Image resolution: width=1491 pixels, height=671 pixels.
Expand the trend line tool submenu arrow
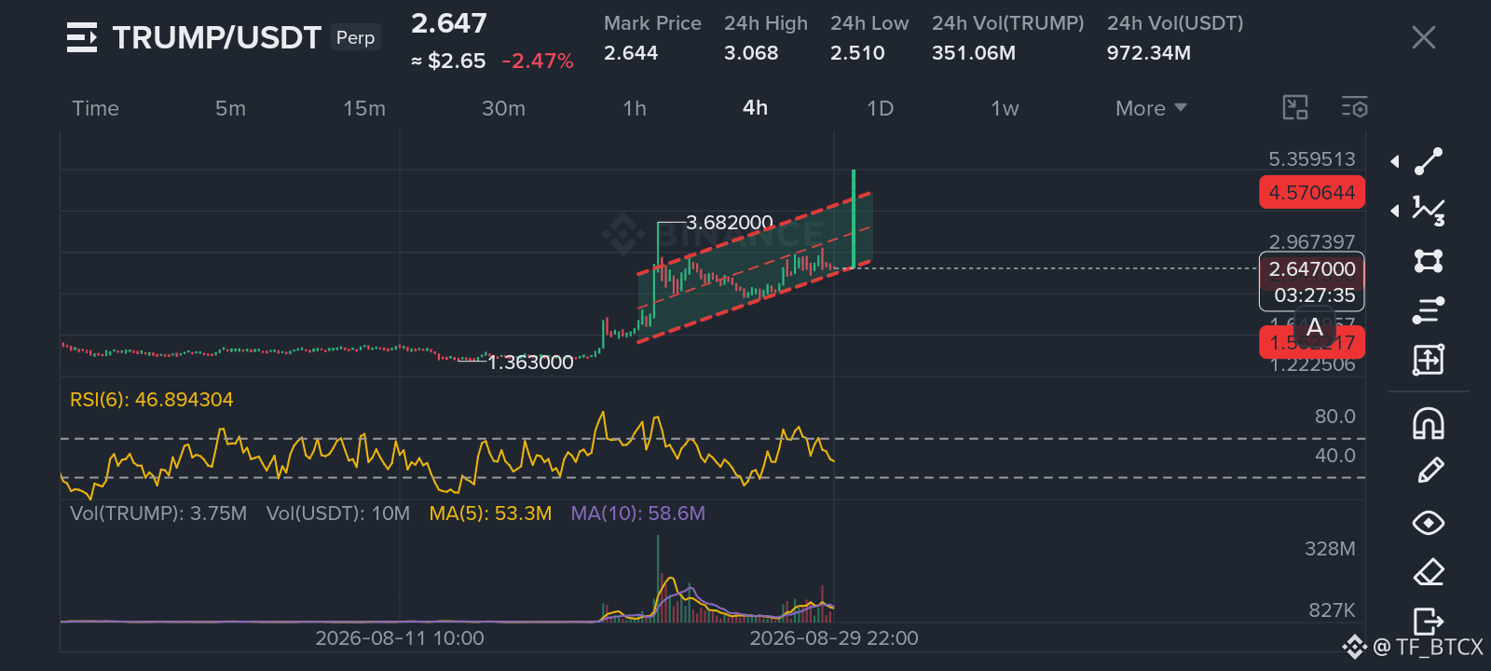(1395, 161)
